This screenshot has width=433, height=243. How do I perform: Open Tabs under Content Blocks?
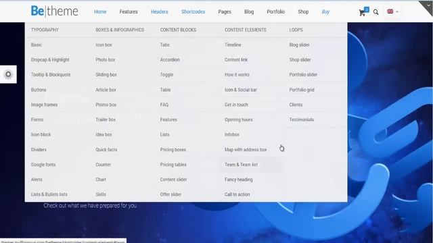[x=164, y=45]
